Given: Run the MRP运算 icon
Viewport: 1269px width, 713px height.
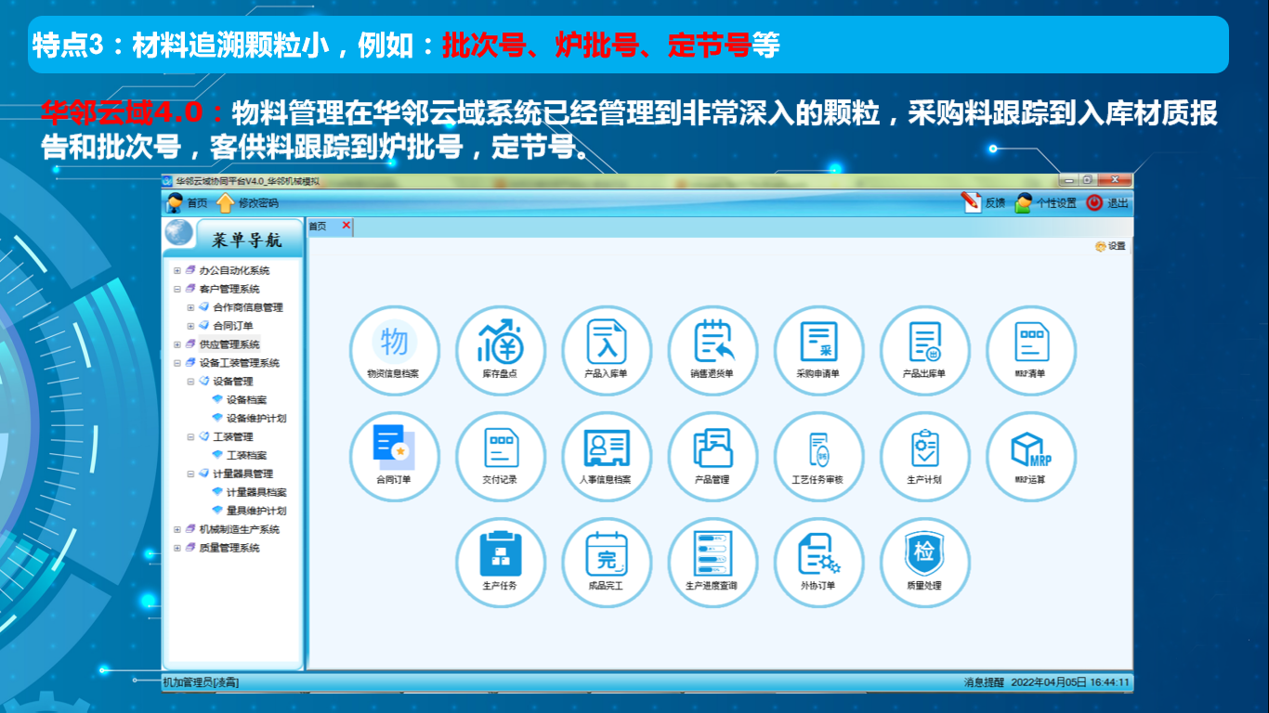Looking at the screenshot, I should [x=1030, y=457].
